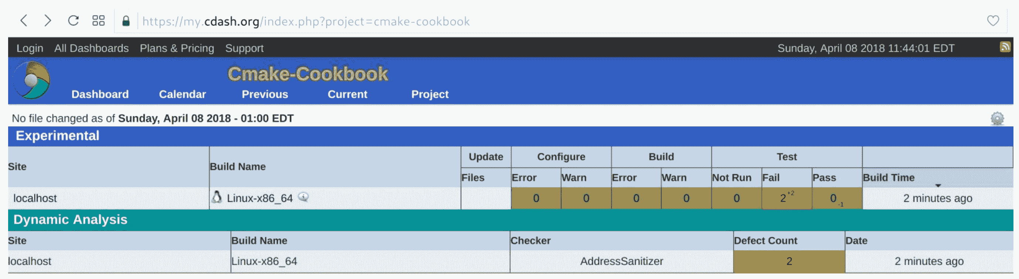
Task: Open the RSS feed icon
Action: [1005, 47]
